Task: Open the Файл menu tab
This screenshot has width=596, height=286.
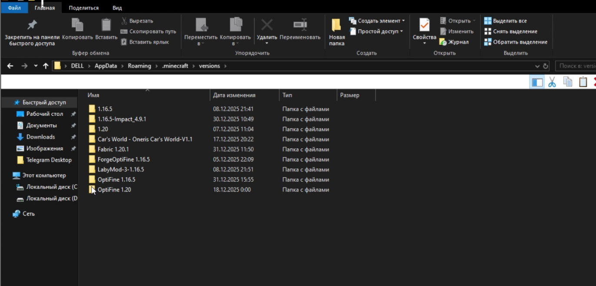Action: tap(14, 8)
